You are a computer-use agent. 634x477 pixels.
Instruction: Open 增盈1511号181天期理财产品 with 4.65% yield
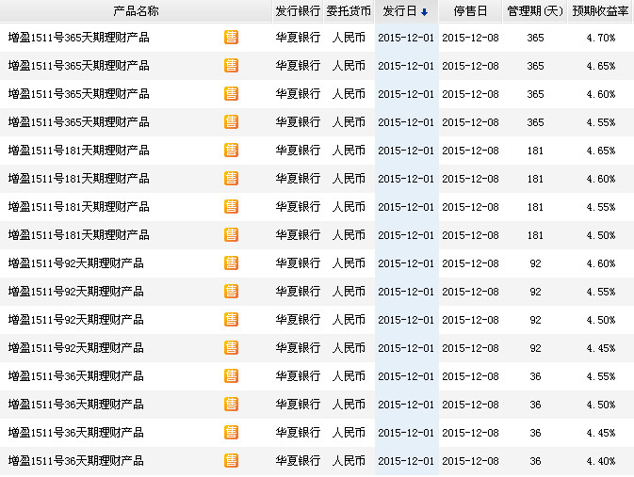79,151
